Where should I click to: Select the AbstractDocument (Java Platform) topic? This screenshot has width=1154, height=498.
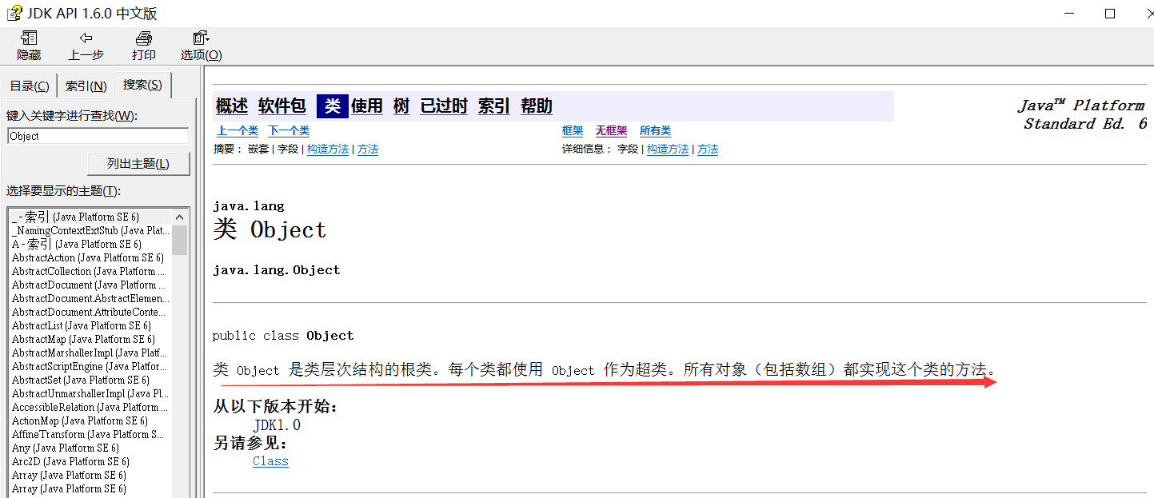[x=90, y=285]
